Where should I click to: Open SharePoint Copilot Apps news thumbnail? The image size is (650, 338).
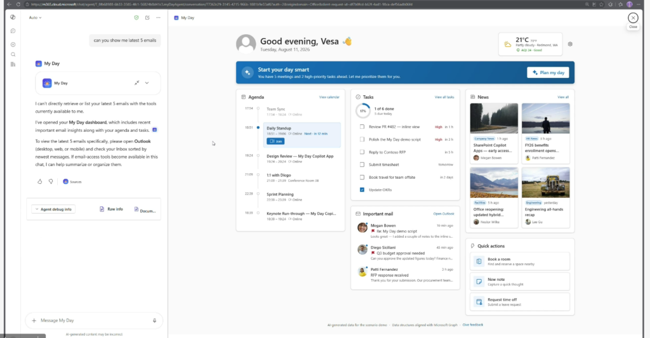pyautogui.click(x=494, y=118)
